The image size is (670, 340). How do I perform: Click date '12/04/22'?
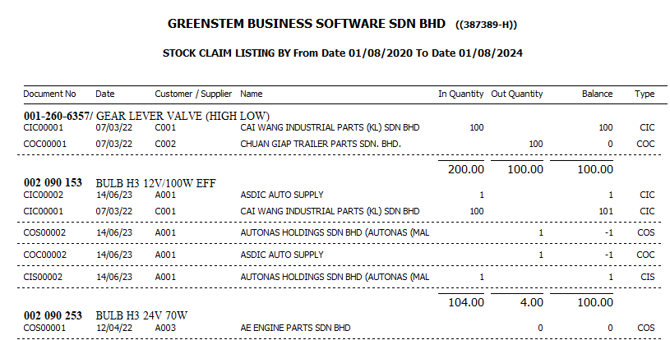[x=113, y=328]
